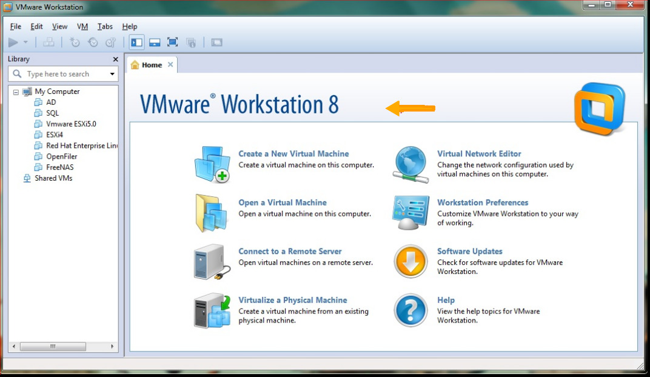Click the console view toolbar icon

coord(217,42)
